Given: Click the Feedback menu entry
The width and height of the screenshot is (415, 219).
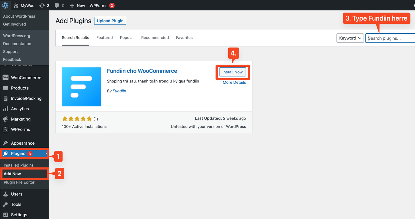Looking at the screenshot, I should pos(12,59).
